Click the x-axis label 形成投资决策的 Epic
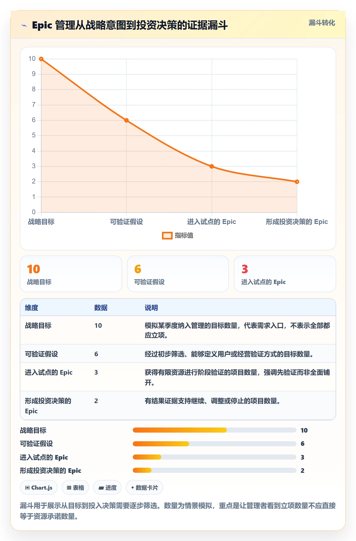Viewport: 356px width, 541px height. tap(297, 222)
